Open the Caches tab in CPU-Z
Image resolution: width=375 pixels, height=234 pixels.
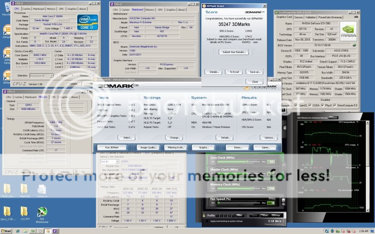coord(26,9)
